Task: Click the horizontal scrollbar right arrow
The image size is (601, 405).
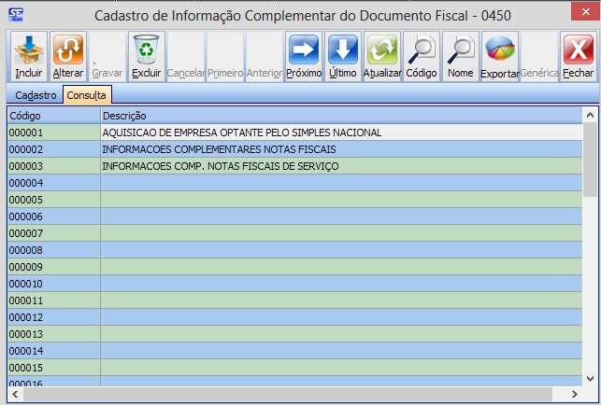Action: click(x=577, y=395)
